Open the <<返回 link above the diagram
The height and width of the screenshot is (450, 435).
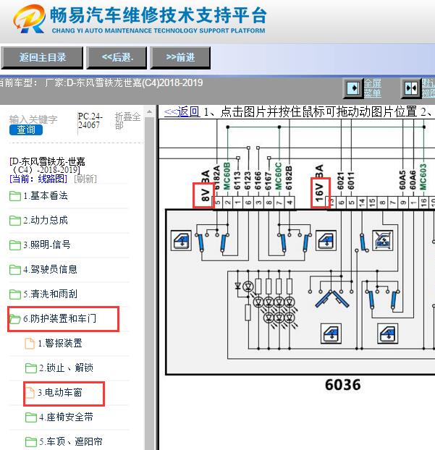pyautogui.click(x=182, y=111)
